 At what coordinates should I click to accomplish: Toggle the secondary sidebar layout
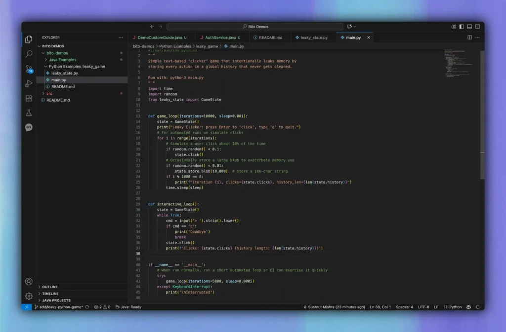coord(477,27)
